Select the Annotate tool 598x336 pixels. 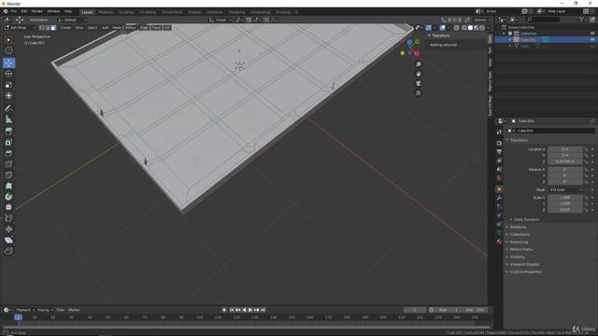click(8, 108)
